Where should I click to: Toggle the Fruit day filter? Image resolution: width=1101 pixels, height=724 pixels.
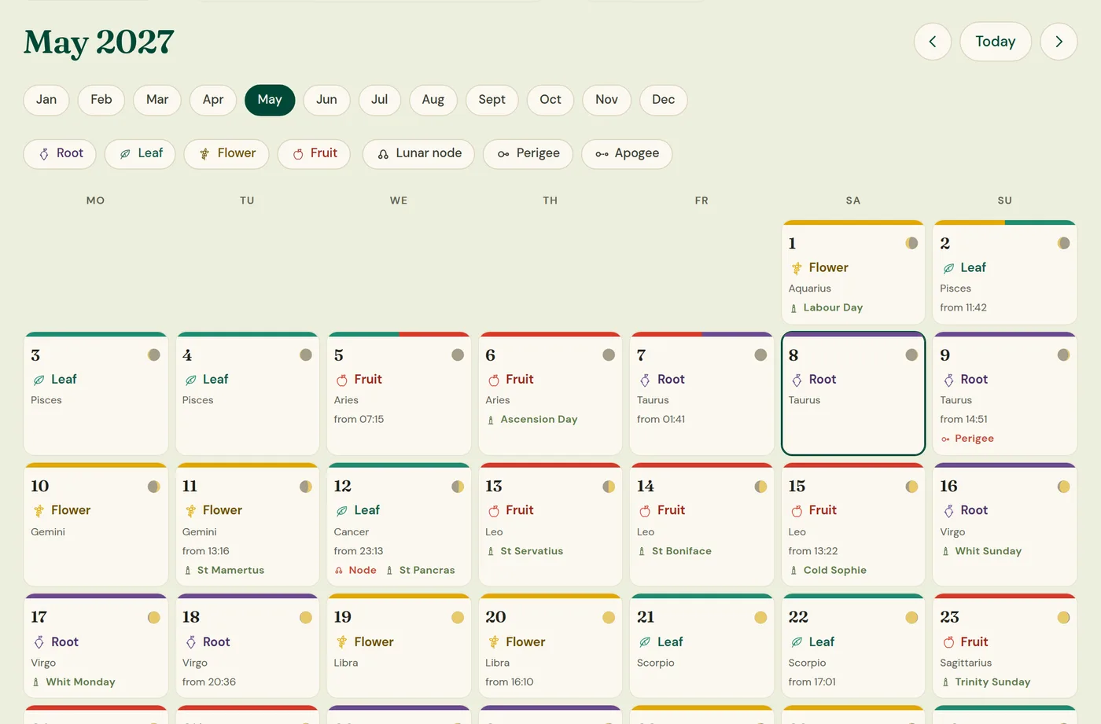(x=314, y=154)
